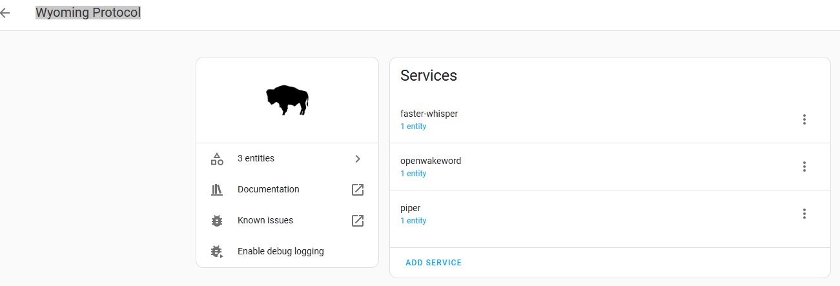840x286 pixels.
Task: Click the Wyoming Protocol page title
Action: coord(88,12)
